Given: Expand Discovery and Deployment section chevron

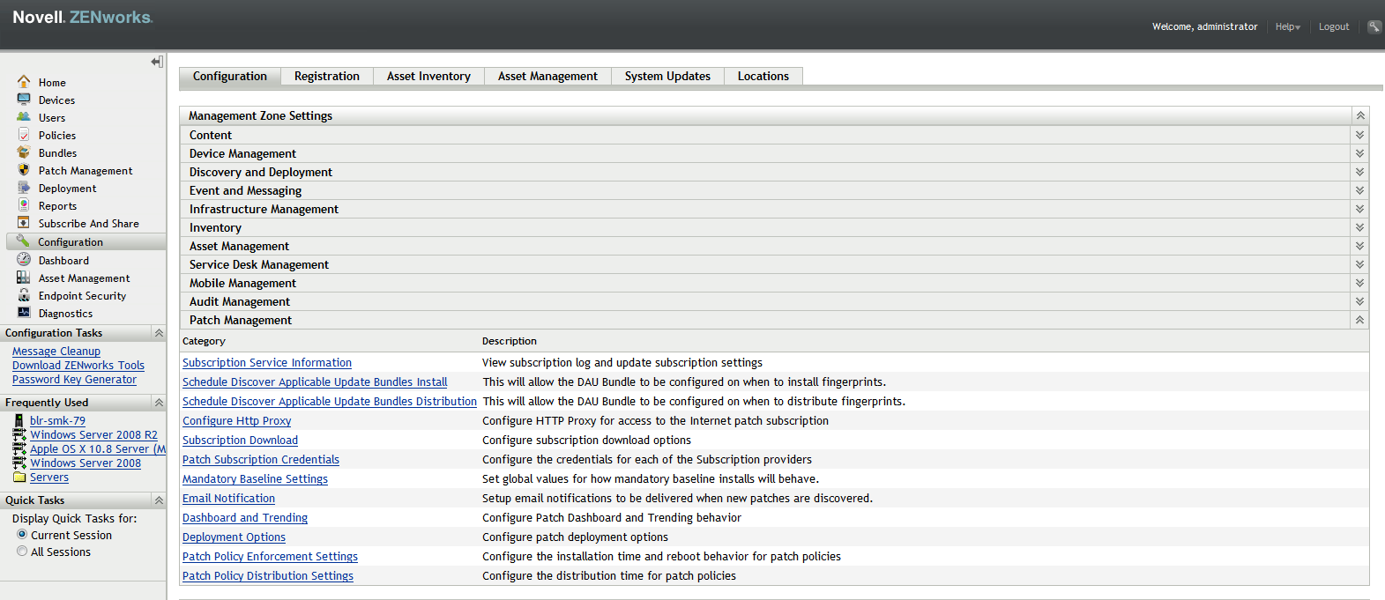Looking at the screenshot, I should coord(1360,172).
